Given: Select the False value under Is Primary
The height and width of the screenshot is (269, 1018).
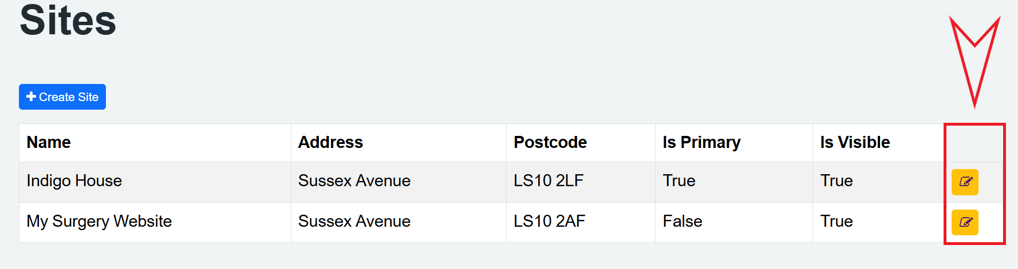Looking at the screenshot, I should pyautogui.click(x=682, y=222).
